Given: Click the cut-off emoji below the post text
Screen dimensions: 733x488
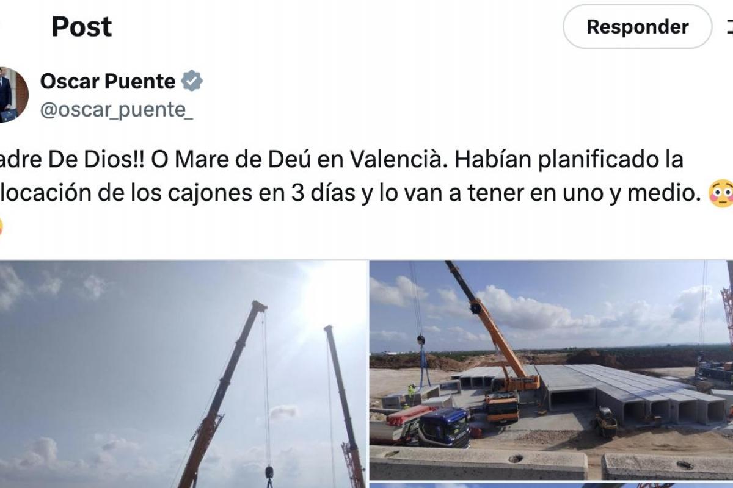Looking at the screenshot, I should pyautogui.click(x=2, y=227).
